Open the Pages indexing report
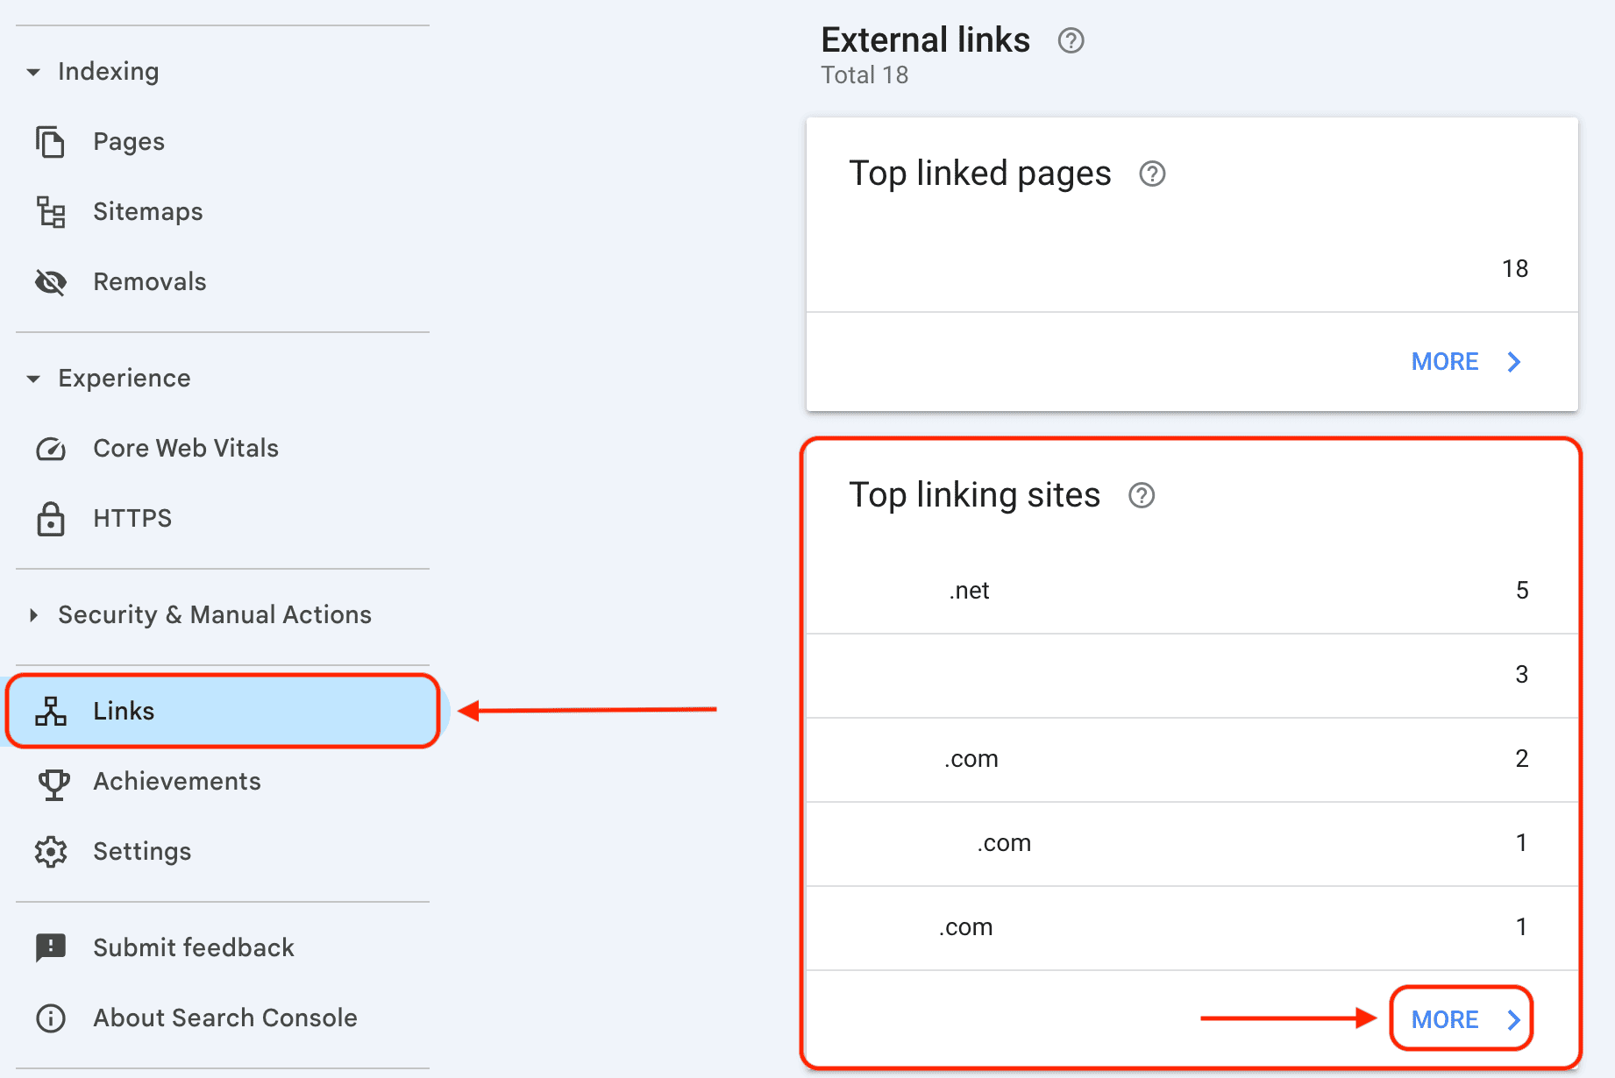The width and height of the screenshot is (1615, 1078). 128,141
